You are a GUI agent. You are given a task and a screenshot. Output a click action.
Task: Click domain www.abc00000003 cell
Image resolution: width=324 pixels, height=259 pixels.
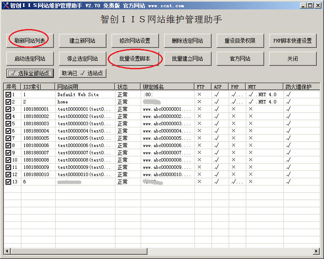[167, 124]
